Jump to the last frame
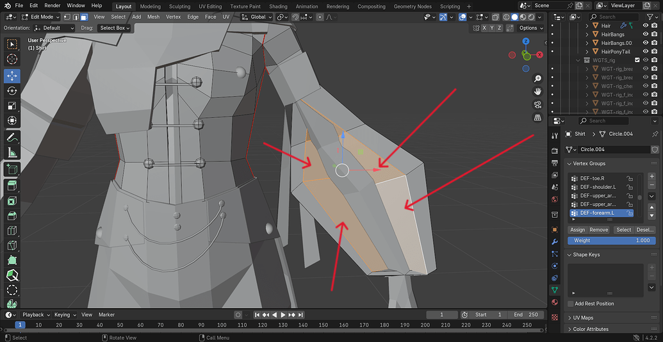Image resolution: width=663 pixels, height=342 pixels. tap(300, 315)
